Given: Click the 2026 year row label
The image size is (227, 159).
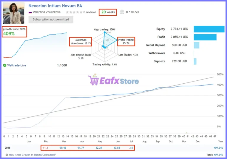Looking at the screenshot, I should tap(7, 148).
